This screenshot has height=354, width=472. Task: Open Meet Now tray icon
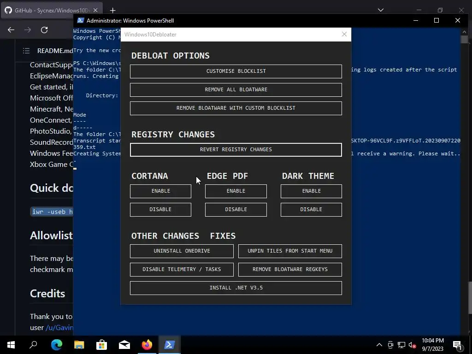(390, 345)
